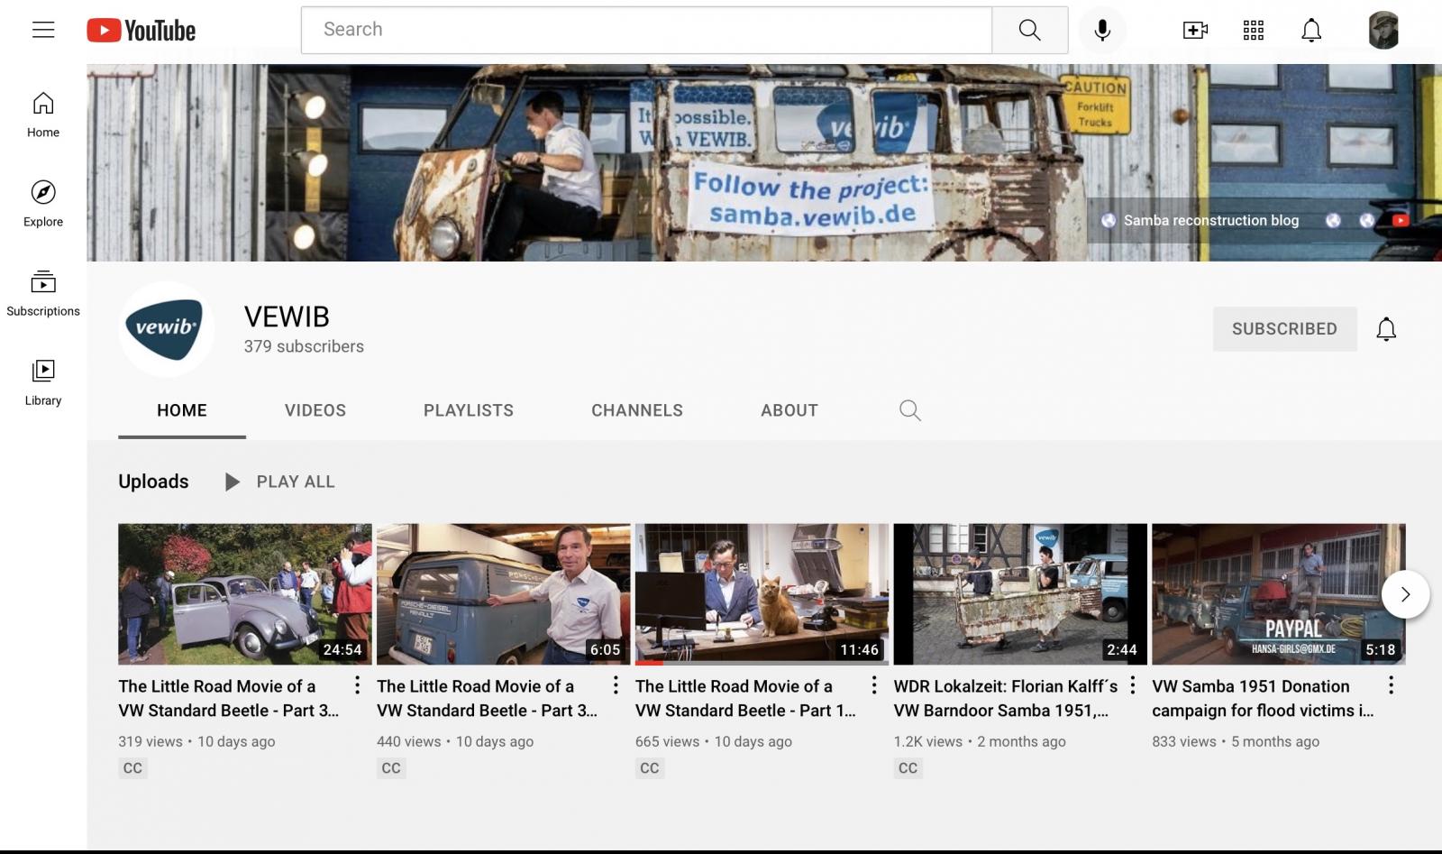This screenshot has width=1442, height=854.
Task: Open options menu for Donation campaign video
Action: tap(1391, 685)
